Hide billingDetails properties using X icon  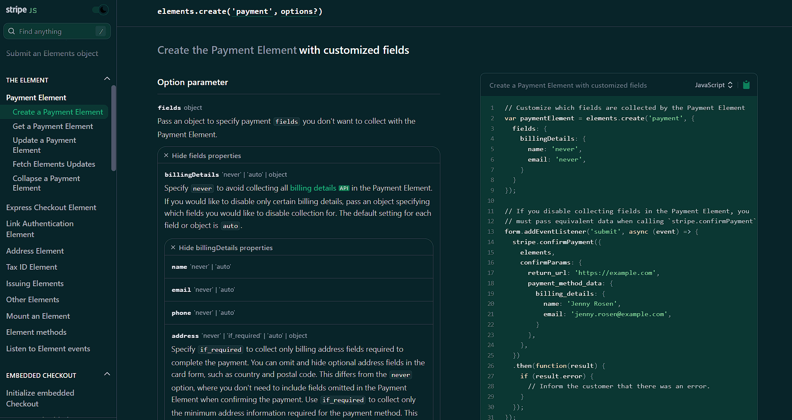[x=173, y=248]
